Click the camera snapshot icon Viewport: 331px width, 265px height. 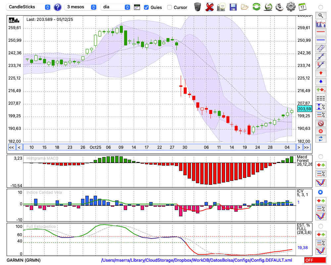(221, 7)
